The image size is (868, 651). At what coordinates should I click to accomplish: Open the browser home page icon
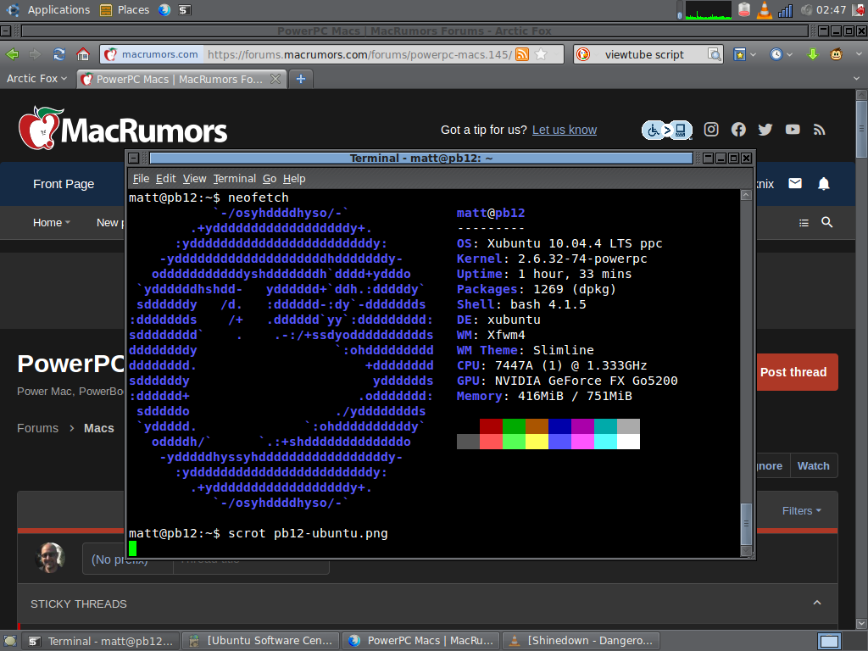(83, 54)
